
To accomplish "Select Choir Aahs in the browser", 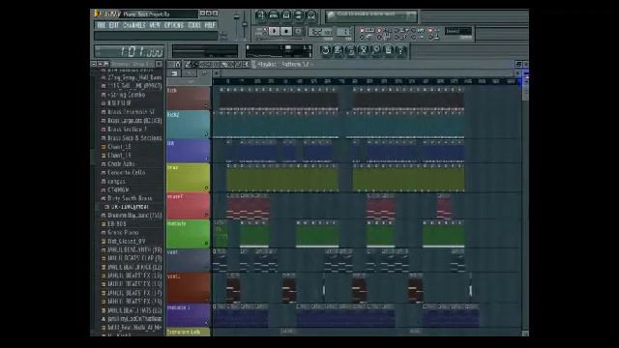I will [121, 163].
